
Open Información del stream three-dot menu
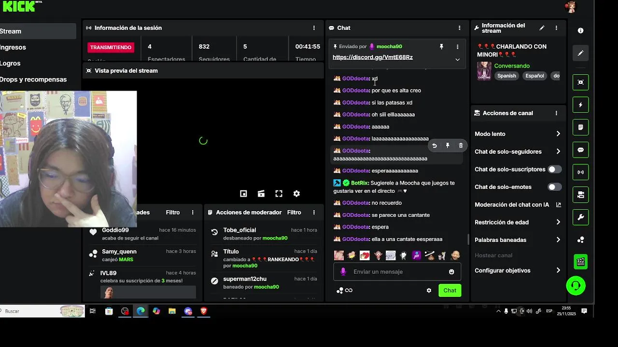coord(556,28)
